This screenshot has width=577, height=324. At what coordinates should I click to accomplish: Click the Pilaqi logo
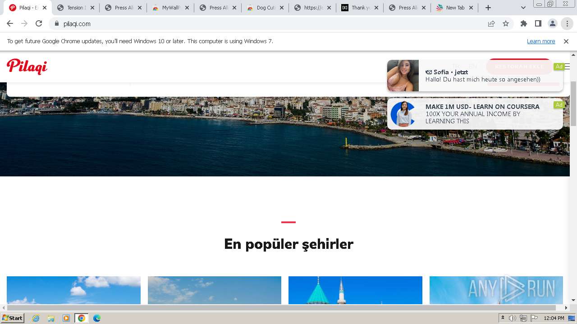pyautogui.click(x=27, y=67)
